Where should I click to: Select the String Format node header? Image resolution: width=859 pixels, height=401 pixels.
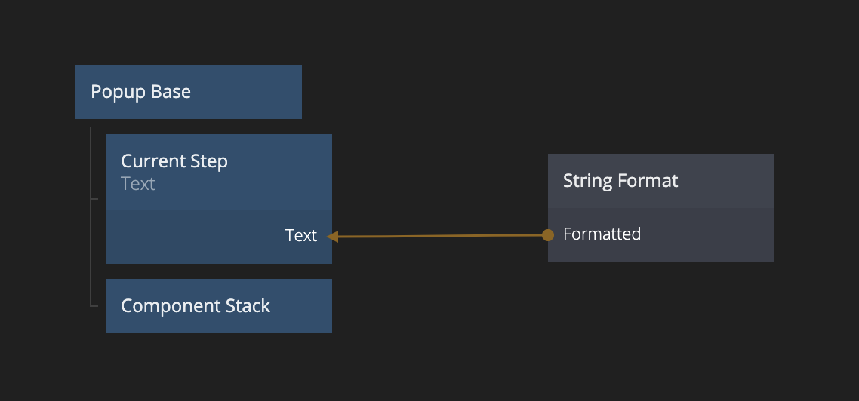coord(620,181)
